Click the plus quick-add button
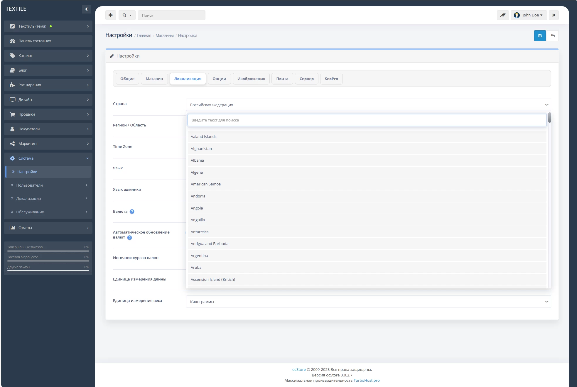The image size is (577, 387). click(111, 15)
